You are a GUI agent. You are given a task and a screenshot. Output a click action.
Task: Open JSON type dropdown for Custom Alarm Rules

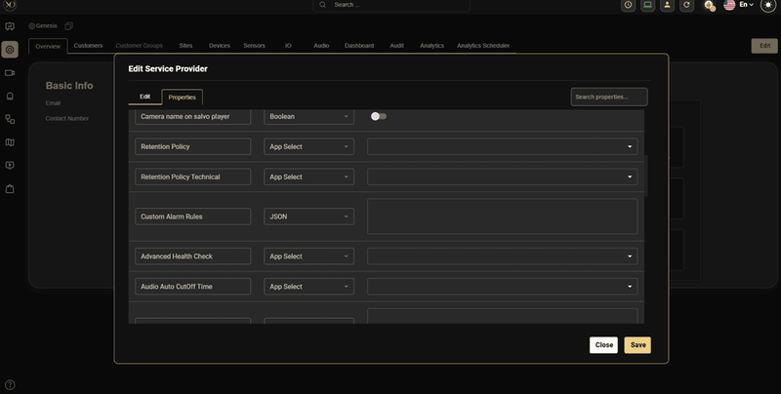(308, 217)
